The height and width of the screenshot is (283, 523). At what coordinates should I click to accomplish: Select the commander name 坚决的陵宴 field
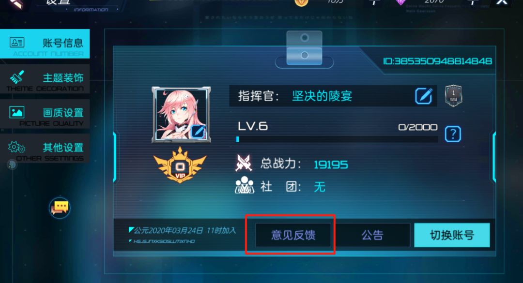click(333, 96)
